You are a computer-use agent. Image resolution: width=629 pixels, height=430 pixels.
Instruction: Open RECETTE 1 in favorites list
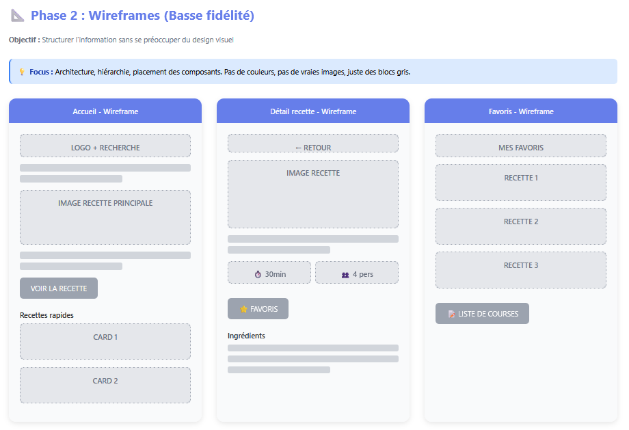point(521,183)
